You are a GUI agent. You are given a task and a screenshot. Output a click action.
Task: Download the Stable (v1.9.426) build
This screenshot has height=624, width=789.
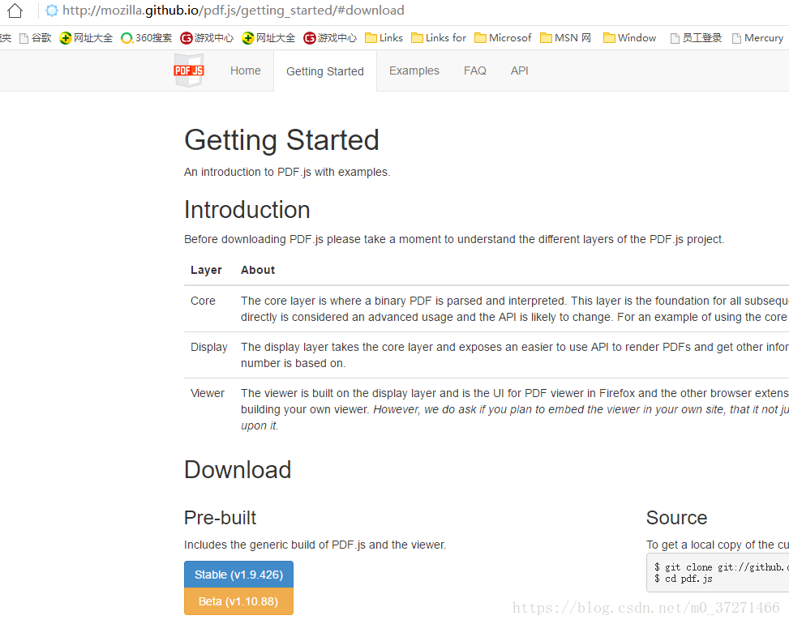coord(238,575)
